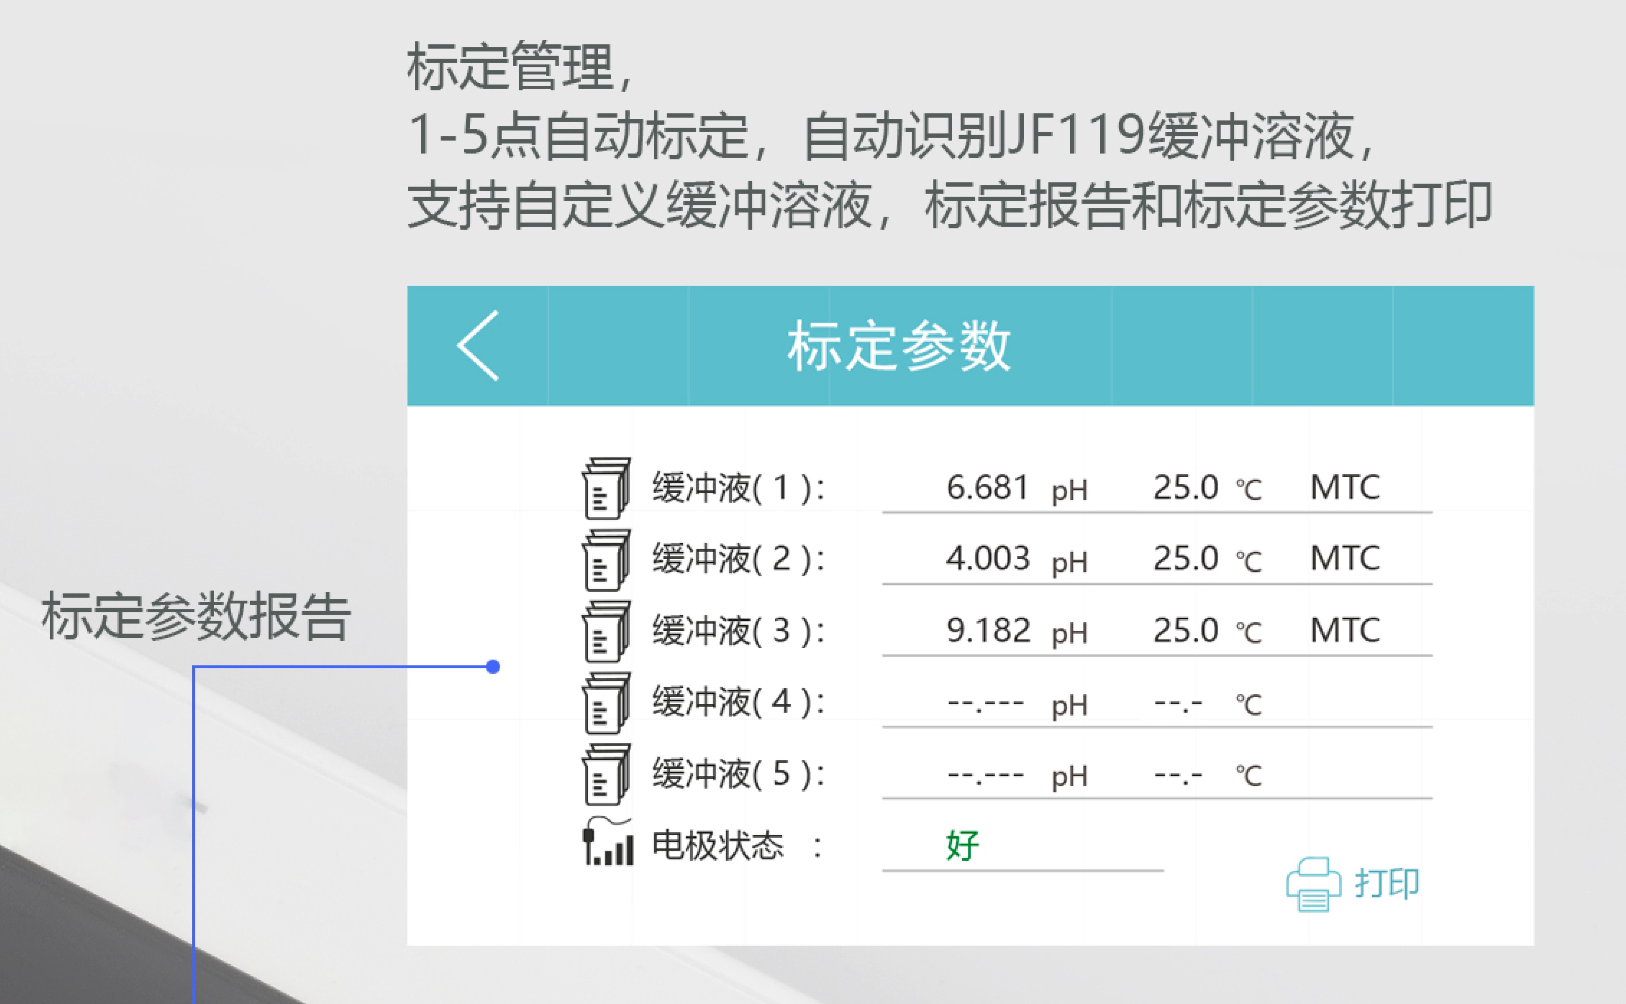Image resolution: width=1626 pixels, height=1004 pixels.
Task: Click buffer solution 3 beaker icon
Action: (606, 631)
